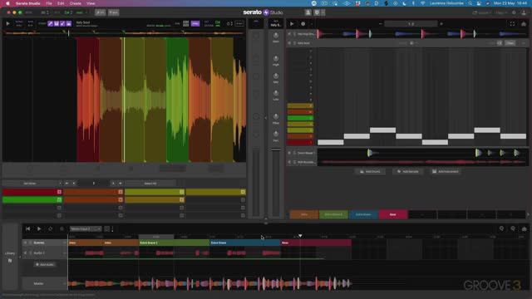
Task: Open the input source dropdown in song view
Action: coord(86,229)
